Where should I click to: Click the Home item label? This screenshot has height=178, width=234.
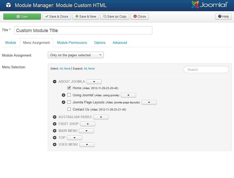(x=77, y=88)
